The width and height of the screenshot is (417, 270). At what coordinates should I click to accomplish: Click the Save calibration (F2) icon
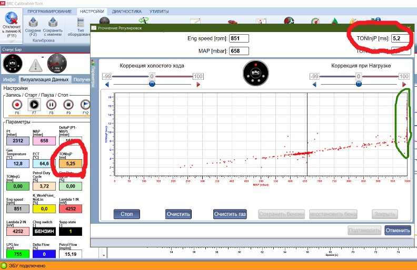[x=33, y=23]
